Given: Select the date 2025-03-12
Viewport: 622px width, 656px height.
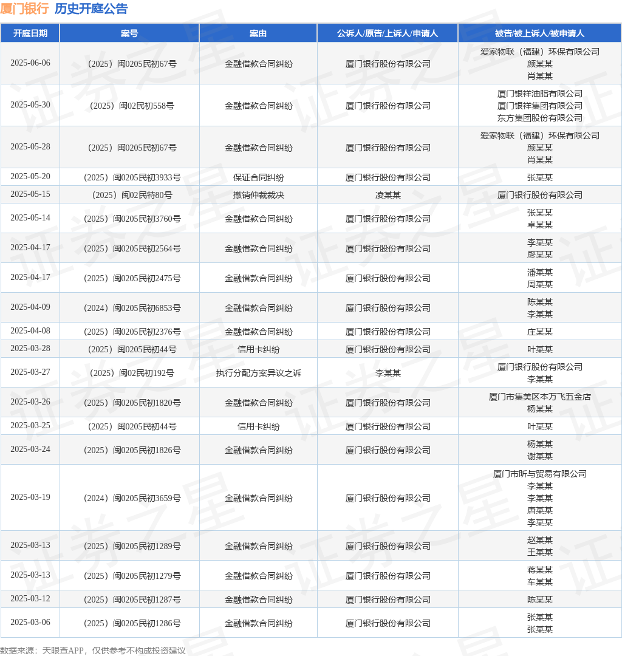Looking at the screenshot, I should [x=30, y=599].
